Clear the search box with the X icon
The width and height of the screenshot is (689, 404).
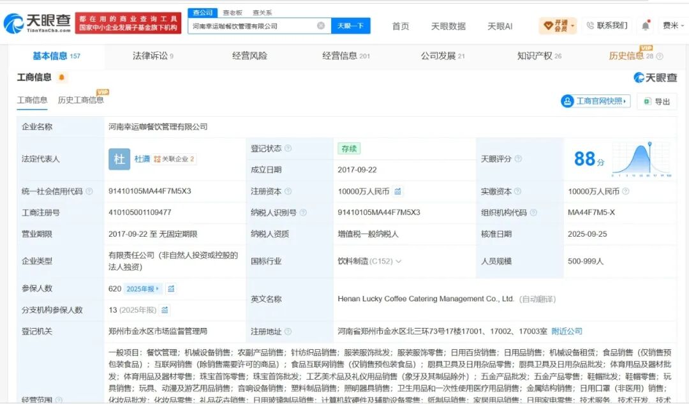pyautogui.click(x=321, y=26)
